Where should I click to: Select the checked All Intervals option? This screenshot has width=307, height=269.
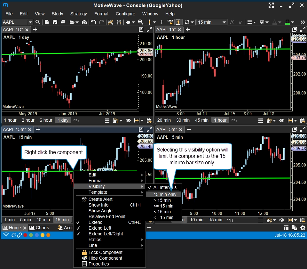(x=165, y=187)
